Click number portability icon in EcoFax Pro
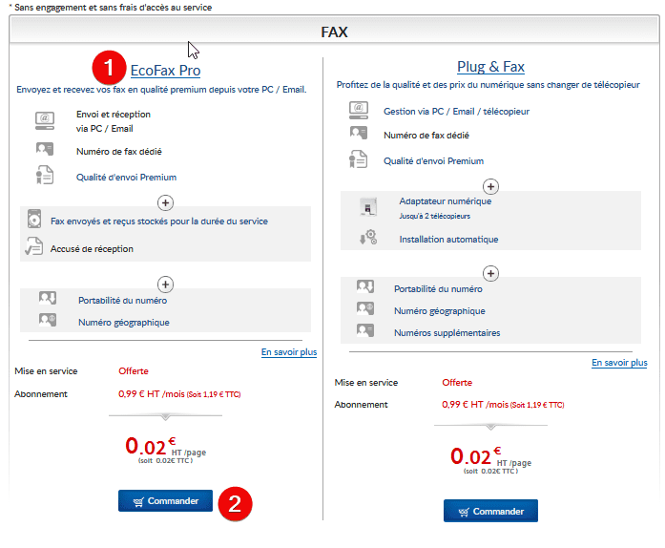Image resolution: width=665 pixels, height=548 pixels. click(48, 298)
